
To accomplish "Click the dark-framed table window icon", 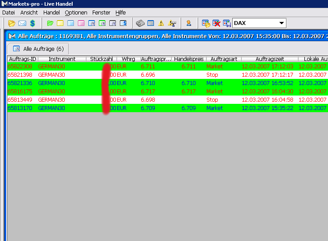I will [112, 23].
